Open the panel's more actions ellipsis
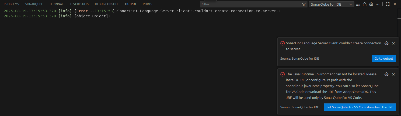 pyautogui.click(x=378, y=4)
